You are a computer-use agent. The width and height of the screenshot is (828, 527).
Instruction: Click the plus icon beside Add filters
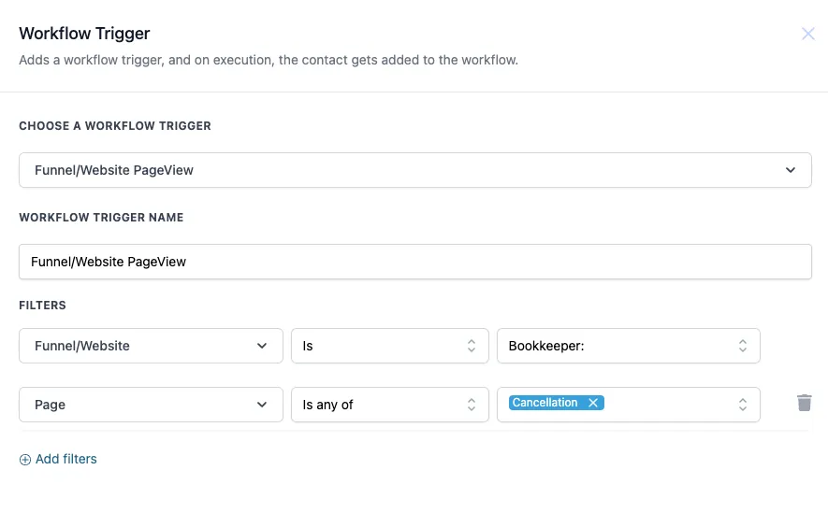tap(25, 460)
